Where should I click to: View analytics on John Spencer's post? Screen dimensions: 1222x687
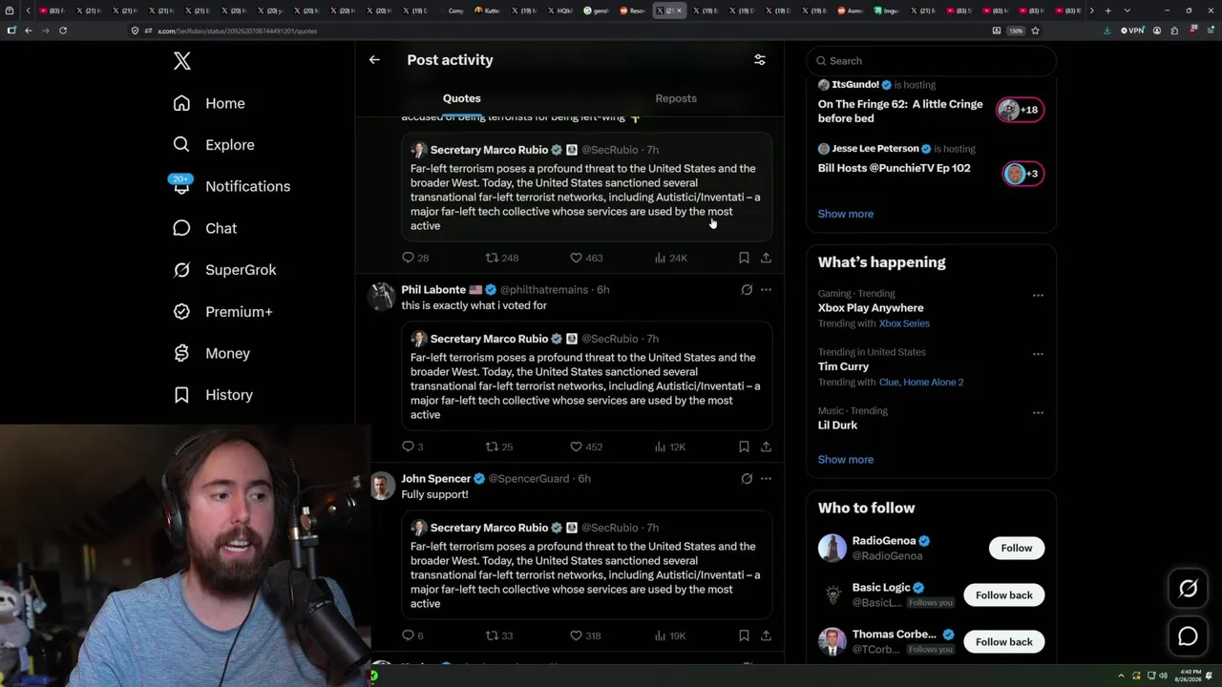pyautogui.click(x=670, y=635)
